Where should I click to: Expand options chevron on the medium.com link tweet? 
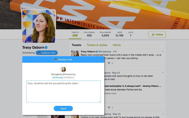click(x=163, y=73)
